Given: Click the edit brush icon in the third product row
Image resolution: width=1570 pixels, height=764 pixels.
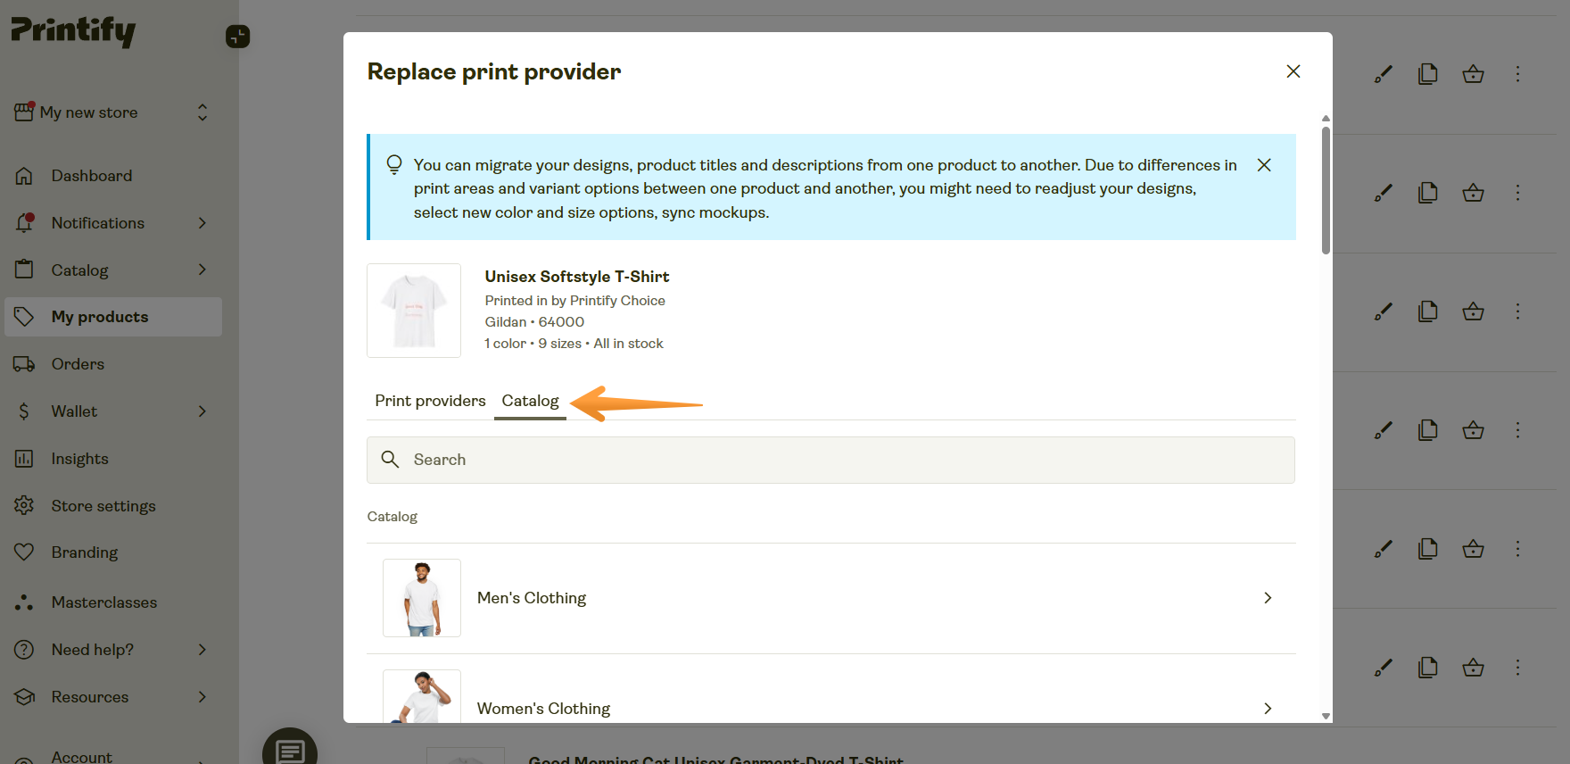Looking at the screenshot, I should pyautogui.click(x=1384, y=311).
